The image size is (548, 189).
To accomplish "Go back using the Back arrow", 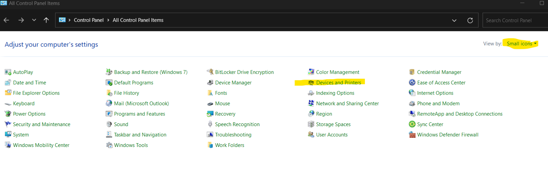I will coord(7,20).
